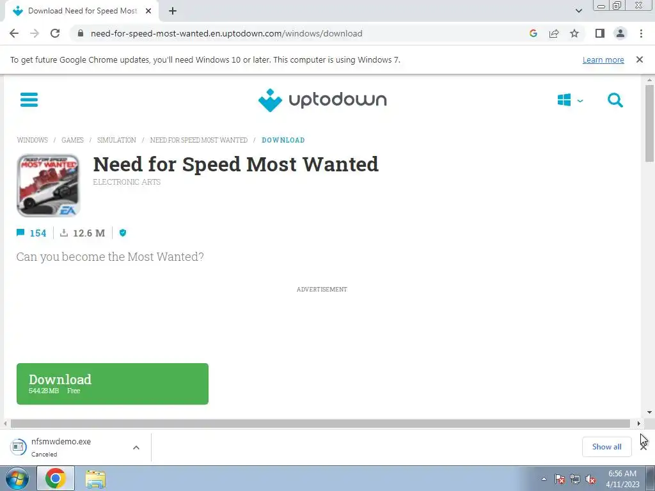Click the Uptodown logo
This screenshot has width=655, height=491.
pyautogui.click(x=322, y=100)
